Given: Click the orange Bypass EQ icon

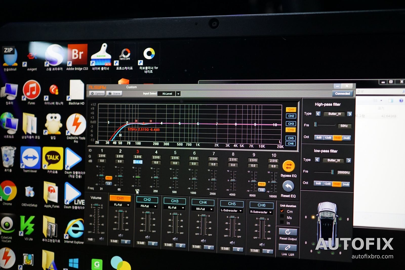Looking at the screenshot, I should click(289, 167).
